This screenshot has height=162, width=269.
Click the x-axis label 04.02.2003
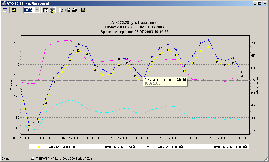pyautogui.click(x=46, y=138)
